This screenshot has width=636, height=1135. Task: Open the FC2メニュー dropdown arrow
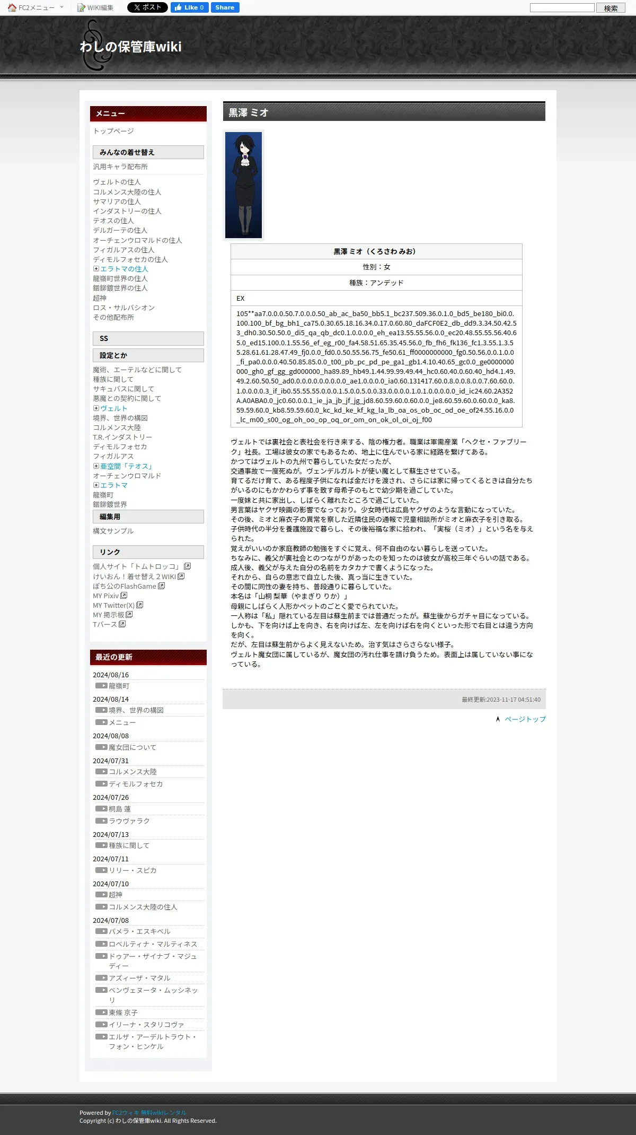pyautogui.click(x=61, y=7)
